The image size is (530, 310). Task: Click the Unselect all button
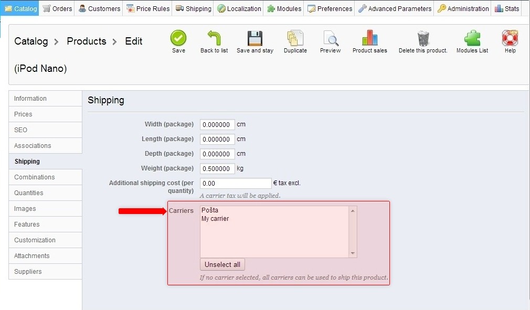click(222, 264)
